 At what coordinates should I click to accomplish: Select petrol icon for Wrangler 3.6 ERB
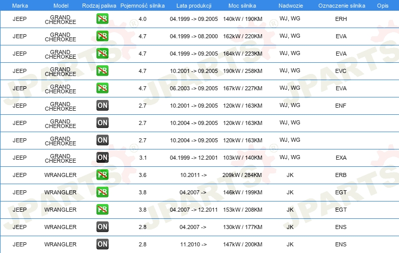click(x=102, y=175)
